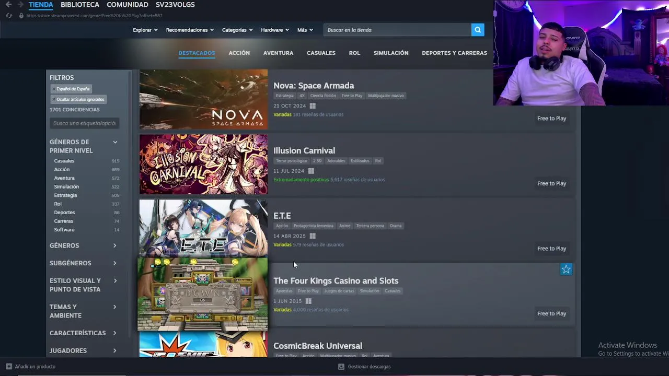Image resolution: width=669 pixels, height=376 pixels.
Task: Open the Hardware dropdown
Action: coord(274,30)
